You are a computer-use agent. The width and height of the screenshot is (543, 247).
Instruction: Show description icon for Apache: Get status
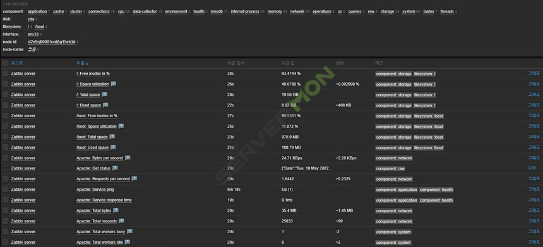(x=115, y=168)
